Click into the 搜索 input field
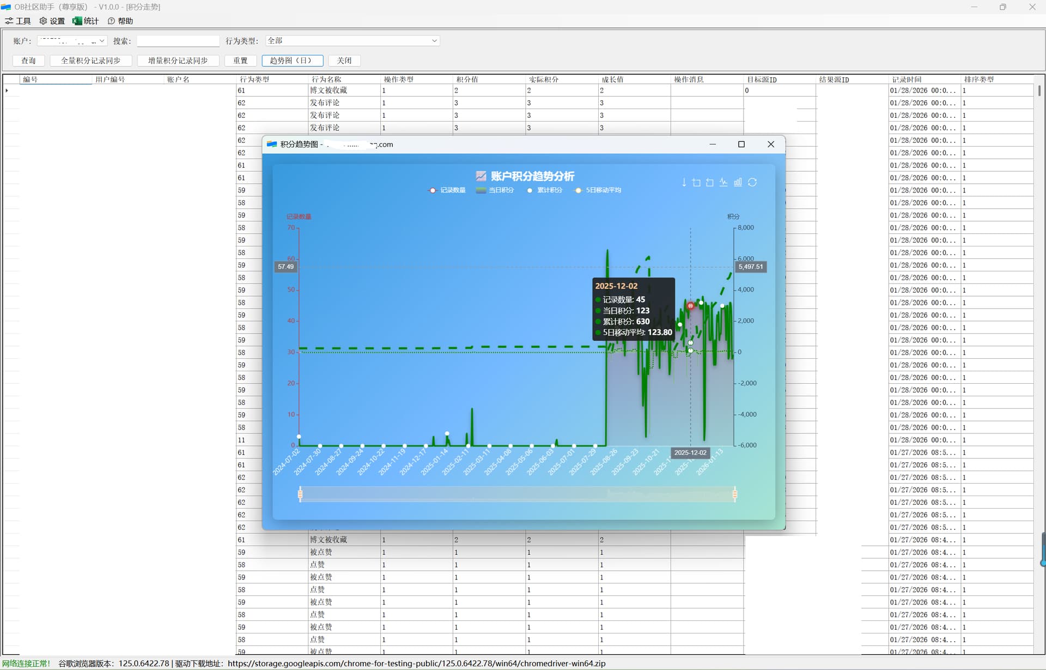This screenshot has height=670, width=1046. [x=178, y=41]
